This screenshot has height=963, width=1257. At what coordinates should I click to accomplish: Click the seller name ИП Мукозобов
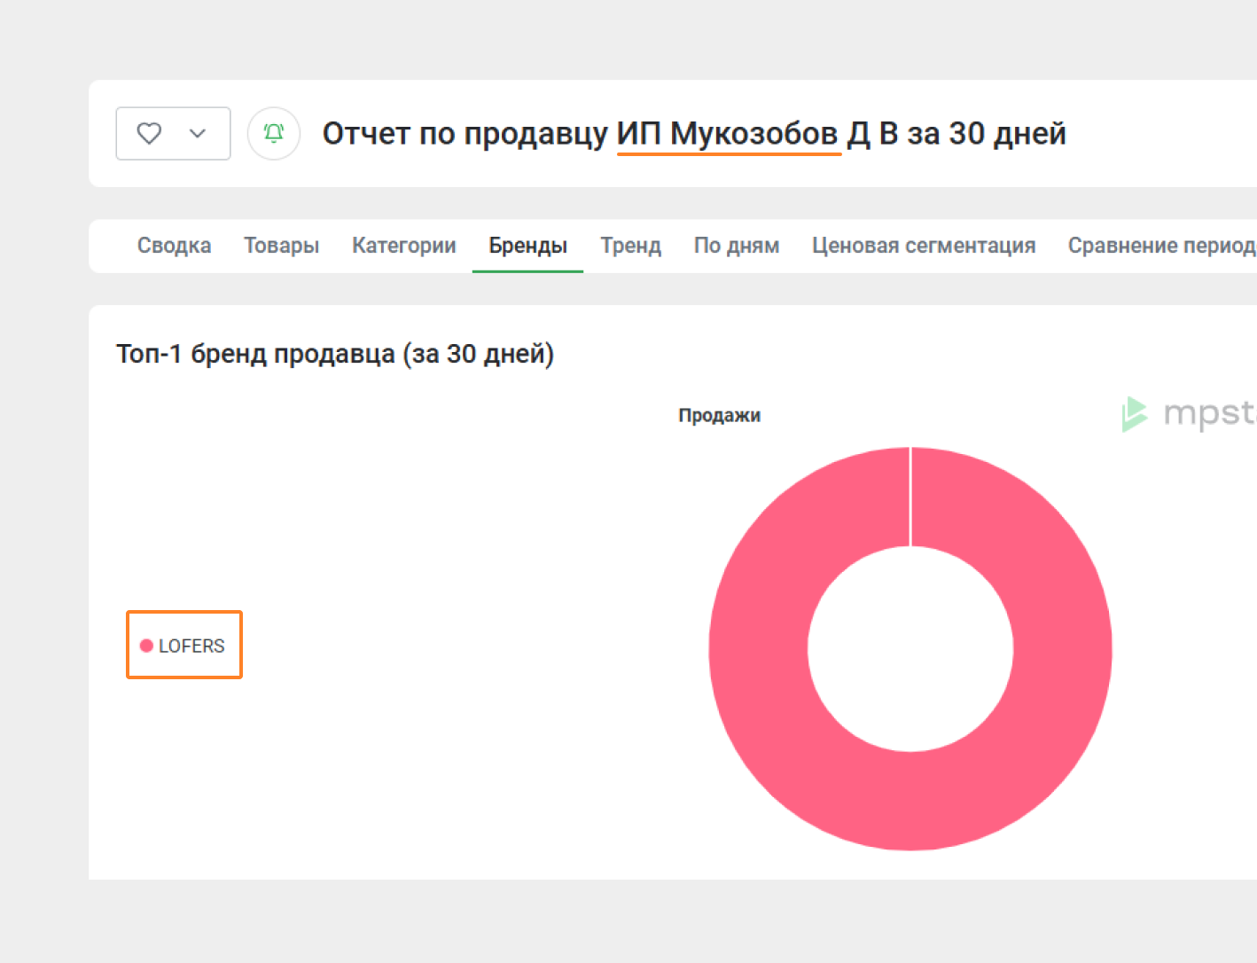728,133
